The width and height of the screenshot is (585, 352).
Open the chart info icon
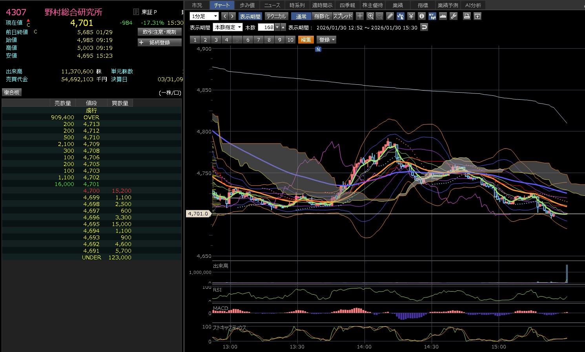coord(421,16)
